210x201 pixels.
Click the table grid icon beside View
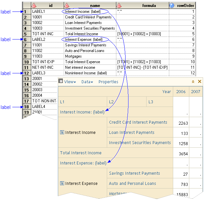point(60,81)
